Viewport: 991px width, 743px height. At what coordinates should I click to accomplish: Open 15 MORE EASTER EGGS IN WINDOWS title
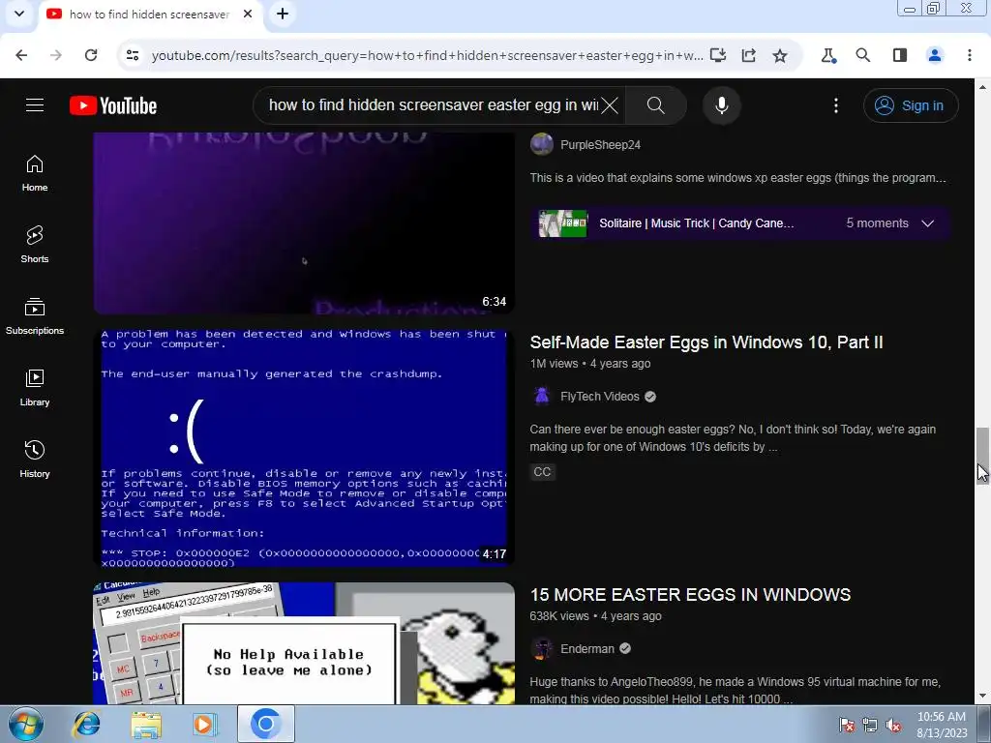690,595
